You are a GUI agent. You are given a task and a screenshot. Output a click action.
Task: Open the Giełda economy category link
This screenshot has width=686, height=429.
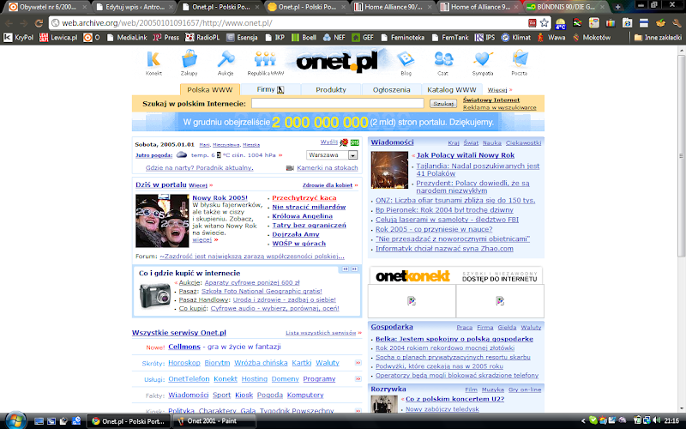click(x=507, y=328)
